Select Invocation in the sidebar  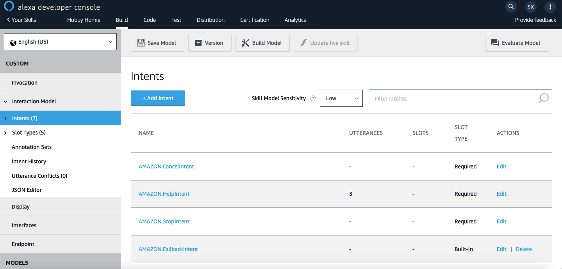coord(61,83)
